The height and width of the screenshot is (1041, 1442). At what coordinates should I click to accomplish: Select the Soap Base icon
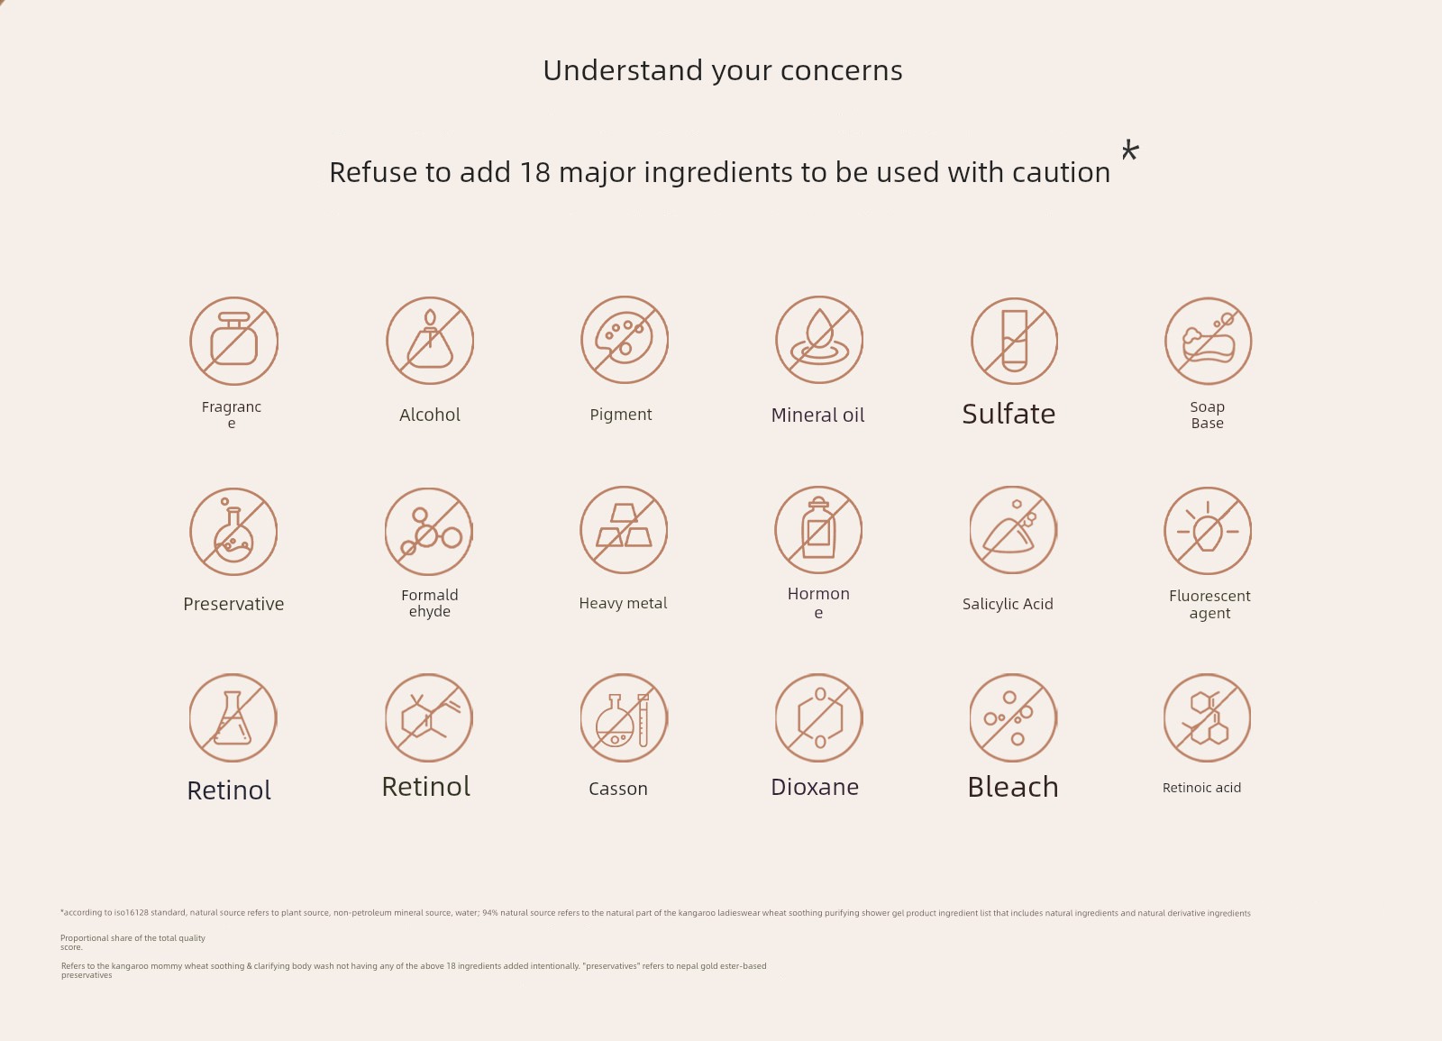pyautogui.click(x=1208, y=342)
